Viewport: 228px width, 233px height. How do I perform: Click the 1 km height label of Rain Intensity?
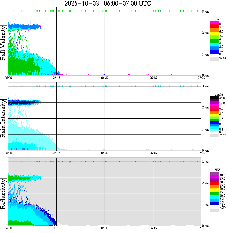point(205,130)
